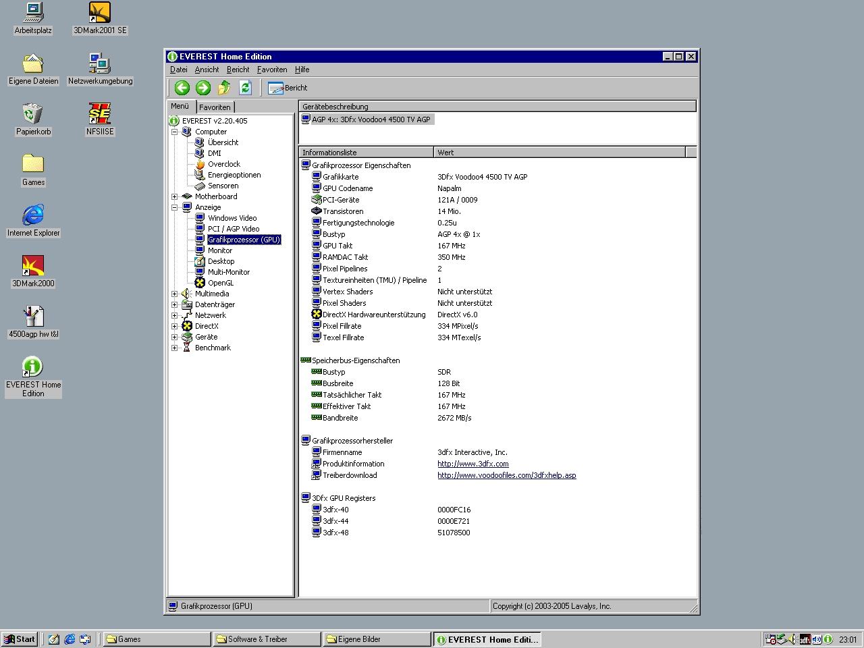Open the Bericht menu
The height and width of the screenshot is (648, 864).
tap(238, 70)
